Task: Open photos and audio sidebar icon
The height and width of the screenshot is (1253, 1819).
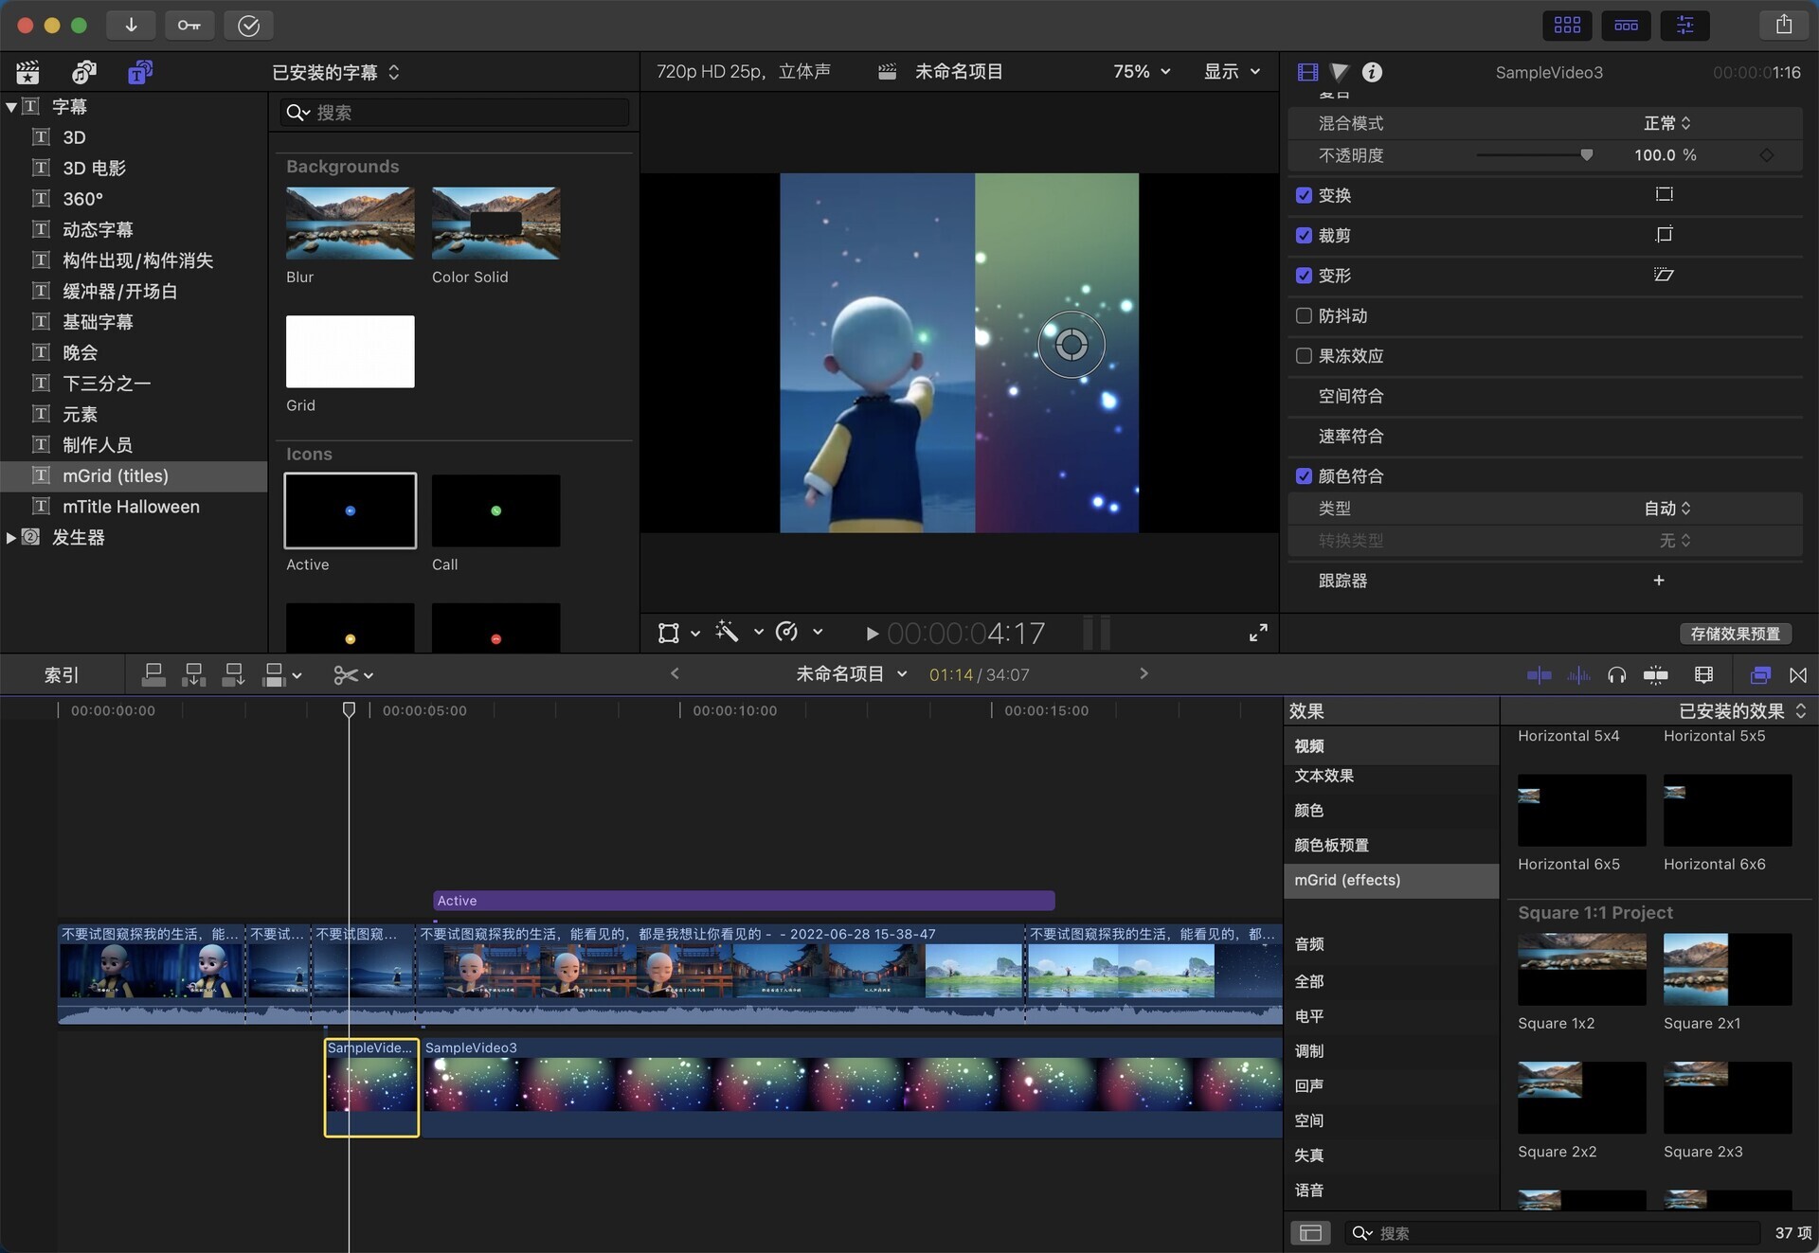Action: [84, 72]
